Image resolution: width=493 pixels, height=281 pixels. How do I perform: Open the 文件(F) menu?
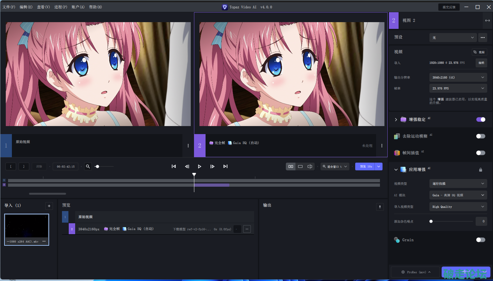pyautogui.click(x=9, y=7)
